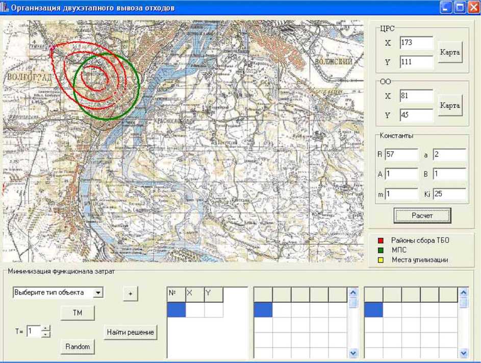Select the highlighted cell in № table
Image resolution: width=481 pixels, height=363 pixels.
tap(176, 310)
